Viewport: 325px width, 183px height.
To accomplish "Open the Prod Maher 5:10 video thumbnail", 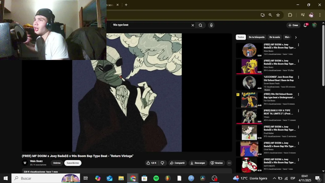I will 249,132.
